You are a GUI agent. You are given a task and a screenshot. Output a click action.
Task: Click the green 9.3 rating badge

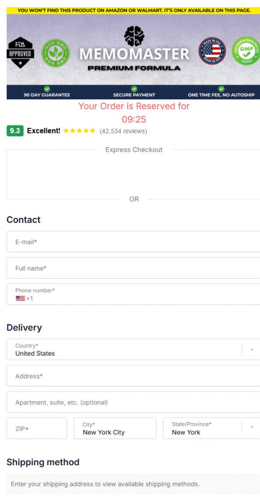(15, 131)
